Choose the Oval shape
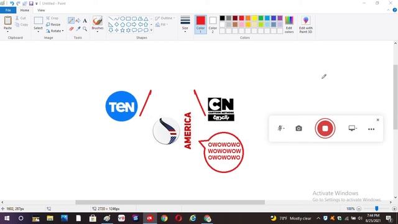Screen dimensions: 398x224 click(123, 19)
